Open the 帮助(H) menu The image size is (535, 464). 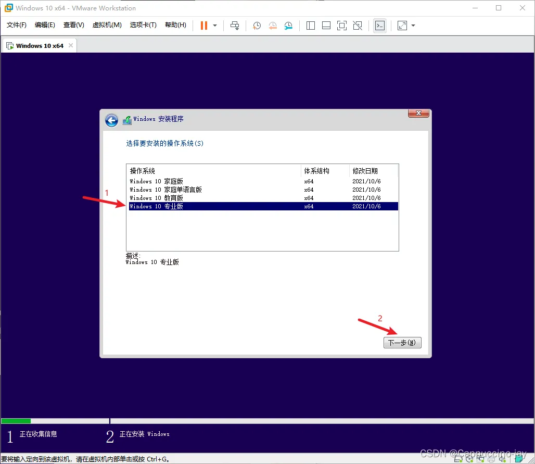pyautogui.click(x=175, y=25)
